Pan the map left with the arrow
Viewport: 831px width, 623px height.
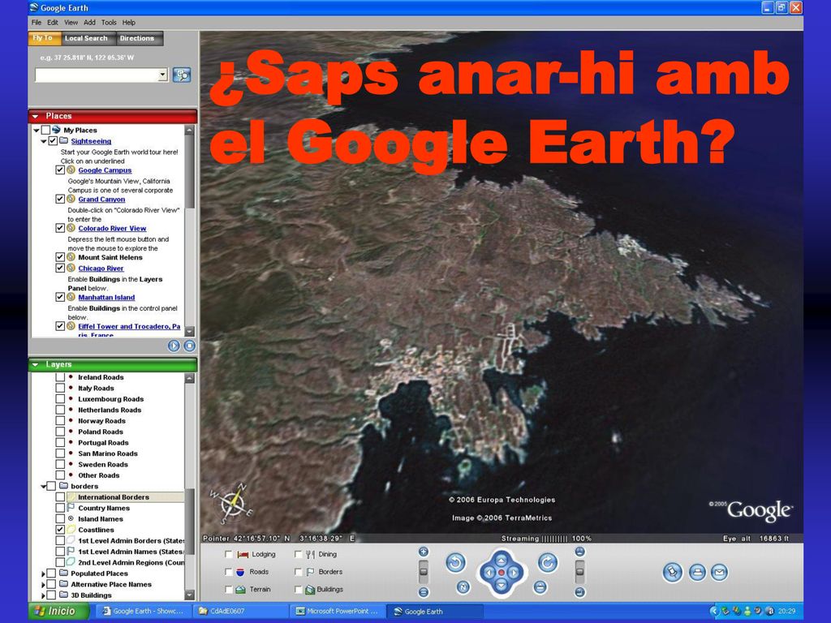489,573
